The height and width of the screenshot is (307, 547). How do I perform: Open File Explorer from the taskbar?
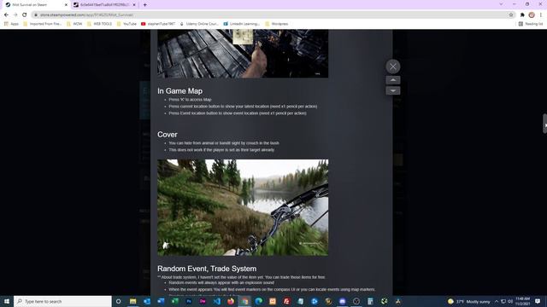point(133,301)
